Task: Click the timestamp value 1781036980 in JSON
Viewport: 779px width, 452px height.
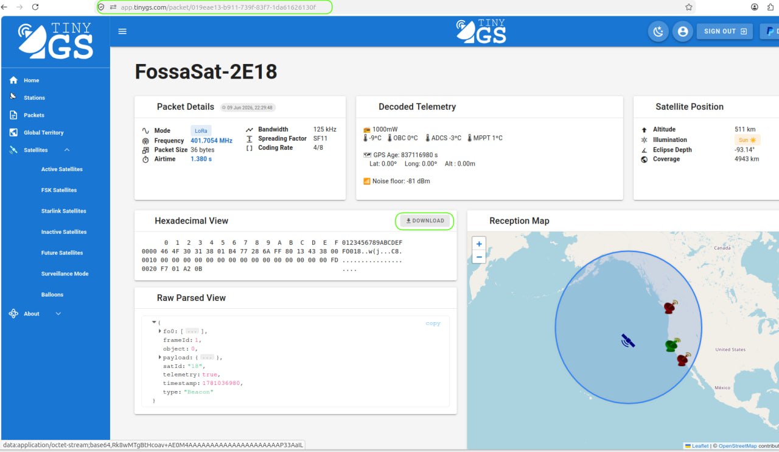Action: [222, 383]
